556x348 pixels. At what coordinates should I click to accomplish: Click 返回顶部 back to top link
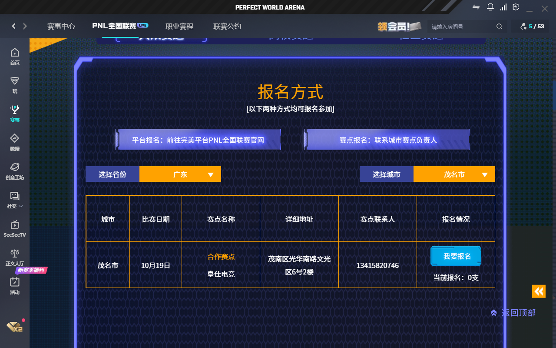pyautogui.click(x=513, y=312)
